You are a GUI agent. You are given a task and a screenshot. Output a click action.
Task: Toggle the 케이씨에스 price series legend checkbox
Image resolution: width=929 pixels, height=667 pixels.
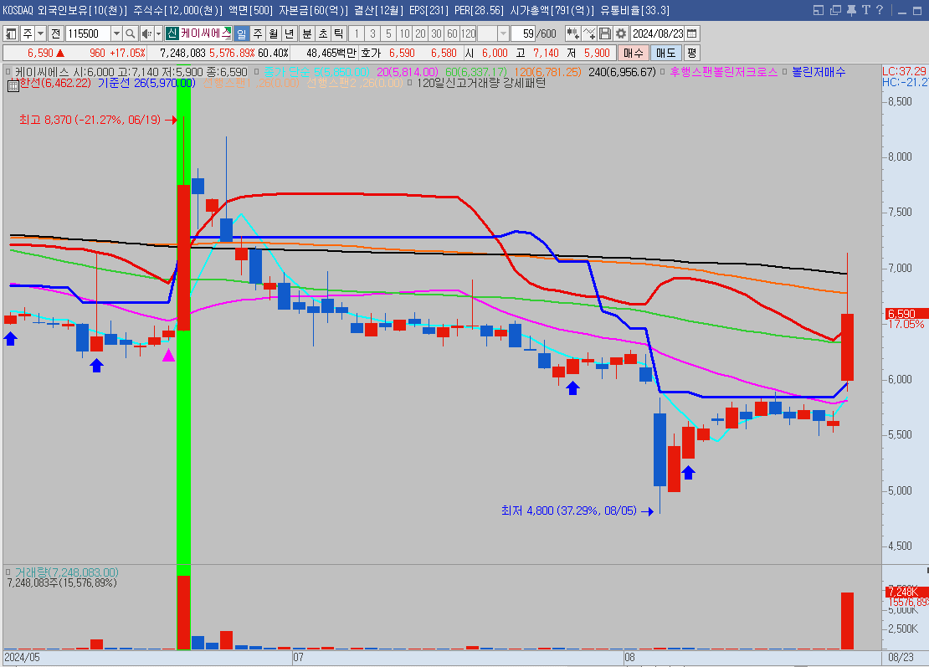(8, 72)
